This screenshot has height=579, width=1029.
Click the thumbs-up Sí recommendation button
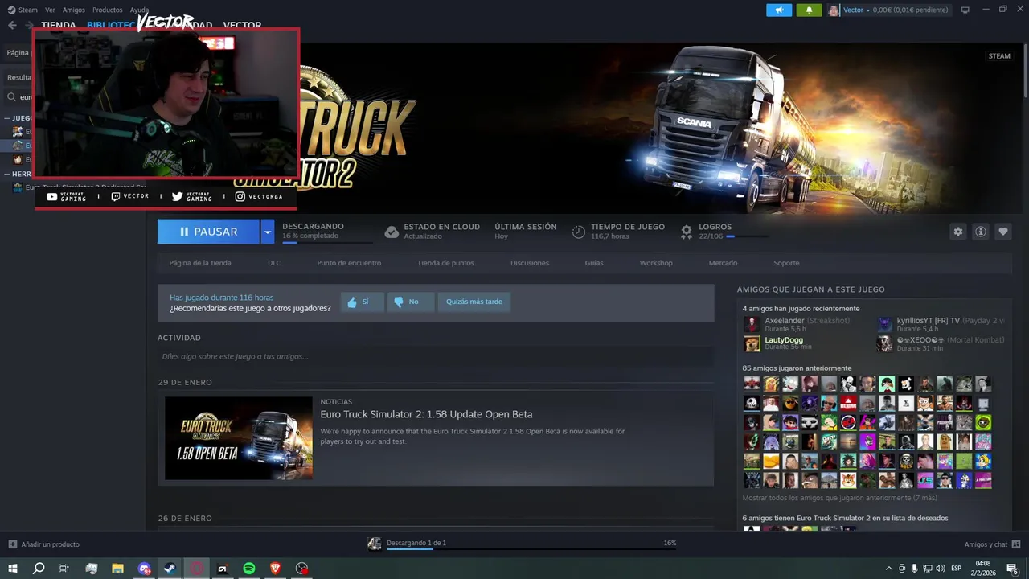pyautogui.click(x=362, y=302)
